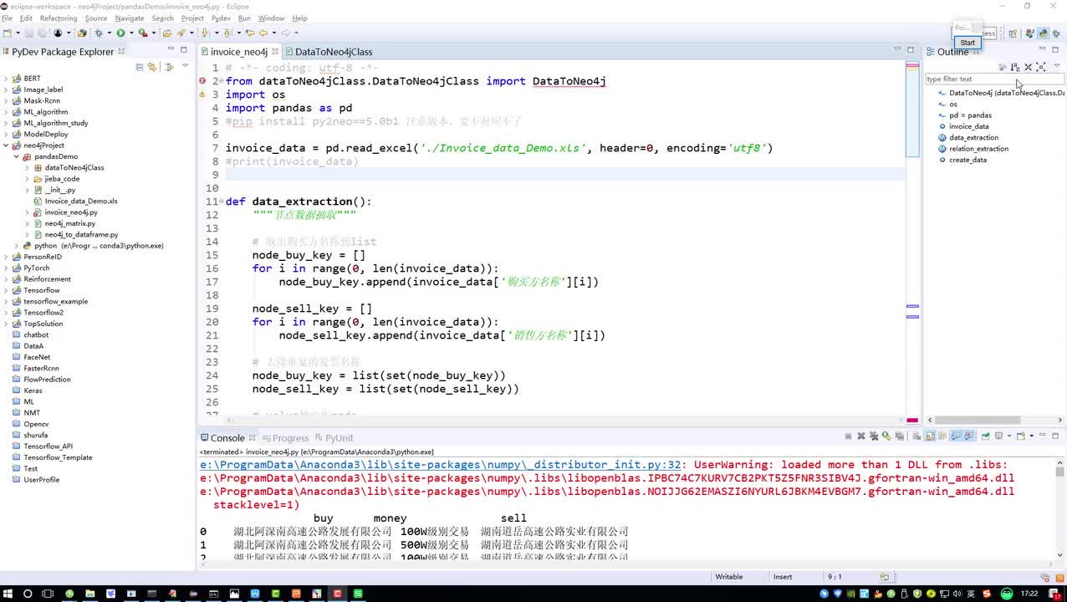Select data_extraction in Outline
This screenshot has height=602, width=1067.
(973, 137)
